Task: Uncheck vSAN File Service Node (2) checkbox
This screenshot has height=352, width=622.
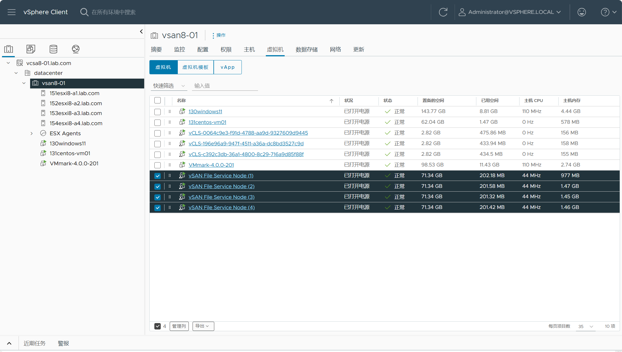Action: point(158,186)
